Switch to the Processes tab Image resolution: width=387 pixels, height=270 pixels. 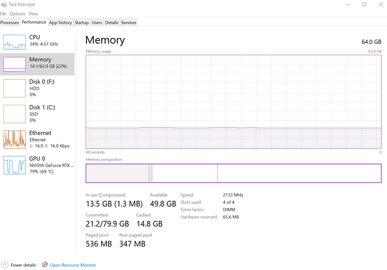pyautogui.click(x=10, y=22)
